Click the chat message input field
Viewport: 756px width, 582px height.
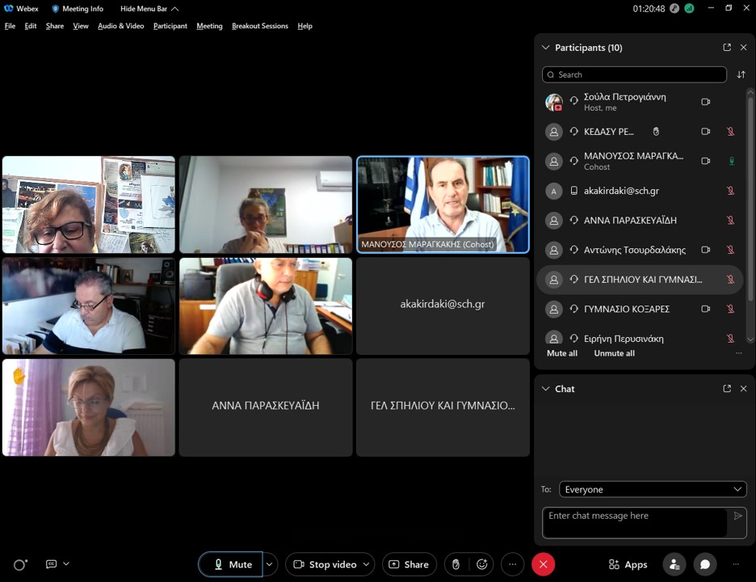coord(635,522)
